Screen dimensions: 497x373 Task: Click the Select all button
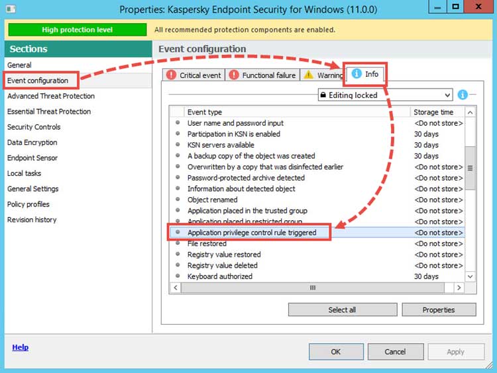click(x=343, y=310)
